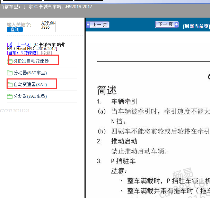This screenshot has width=210, height=198.
Task: Click the 当前车型 header text
Action: (10, 7)
